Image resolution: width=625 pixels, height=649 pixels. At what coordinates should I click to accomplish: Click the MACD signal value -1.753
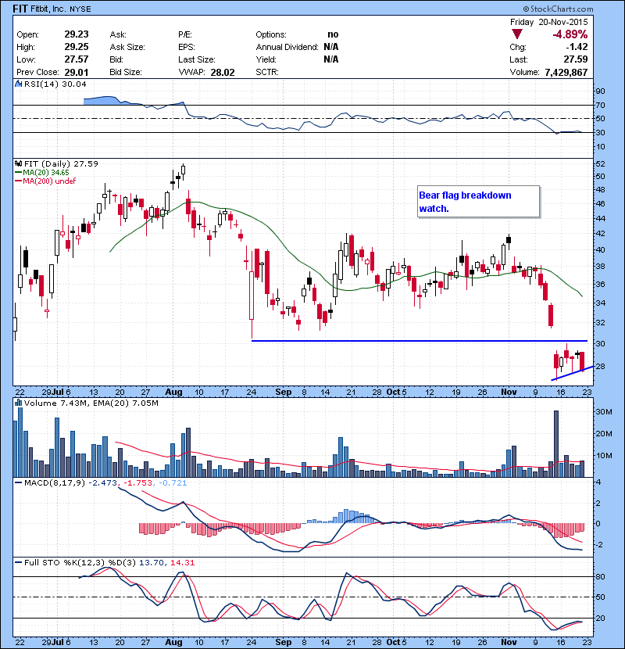pos(137,482)
